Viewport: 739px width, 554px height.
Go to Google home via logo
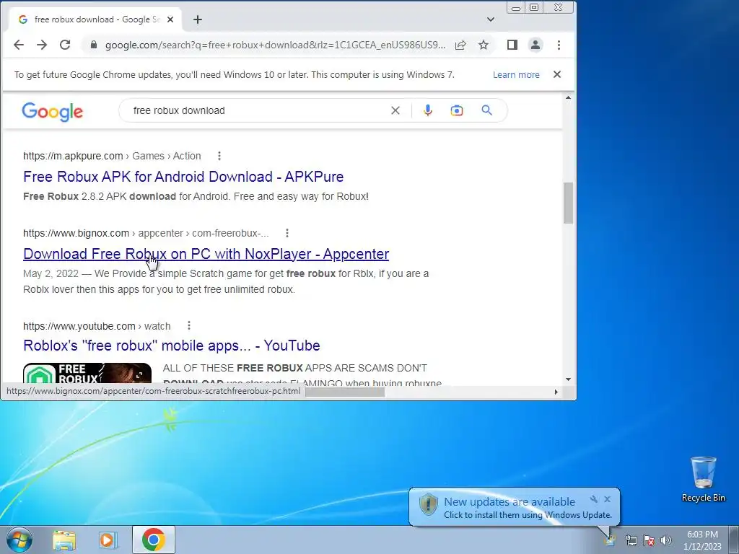52,112
